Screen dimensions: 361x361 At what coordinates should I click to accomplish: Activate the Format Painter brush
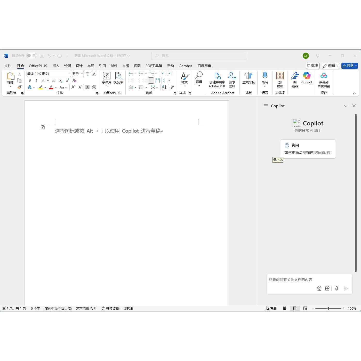[x=19, y=87]
